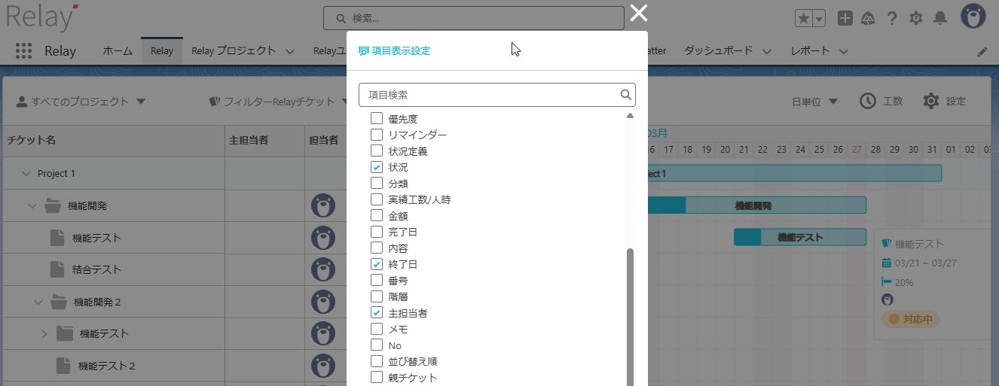Click the 項目表示設定 header icon
Image resolution: width=999 pixels, height=386 pixels.
(x=364, y=50)
